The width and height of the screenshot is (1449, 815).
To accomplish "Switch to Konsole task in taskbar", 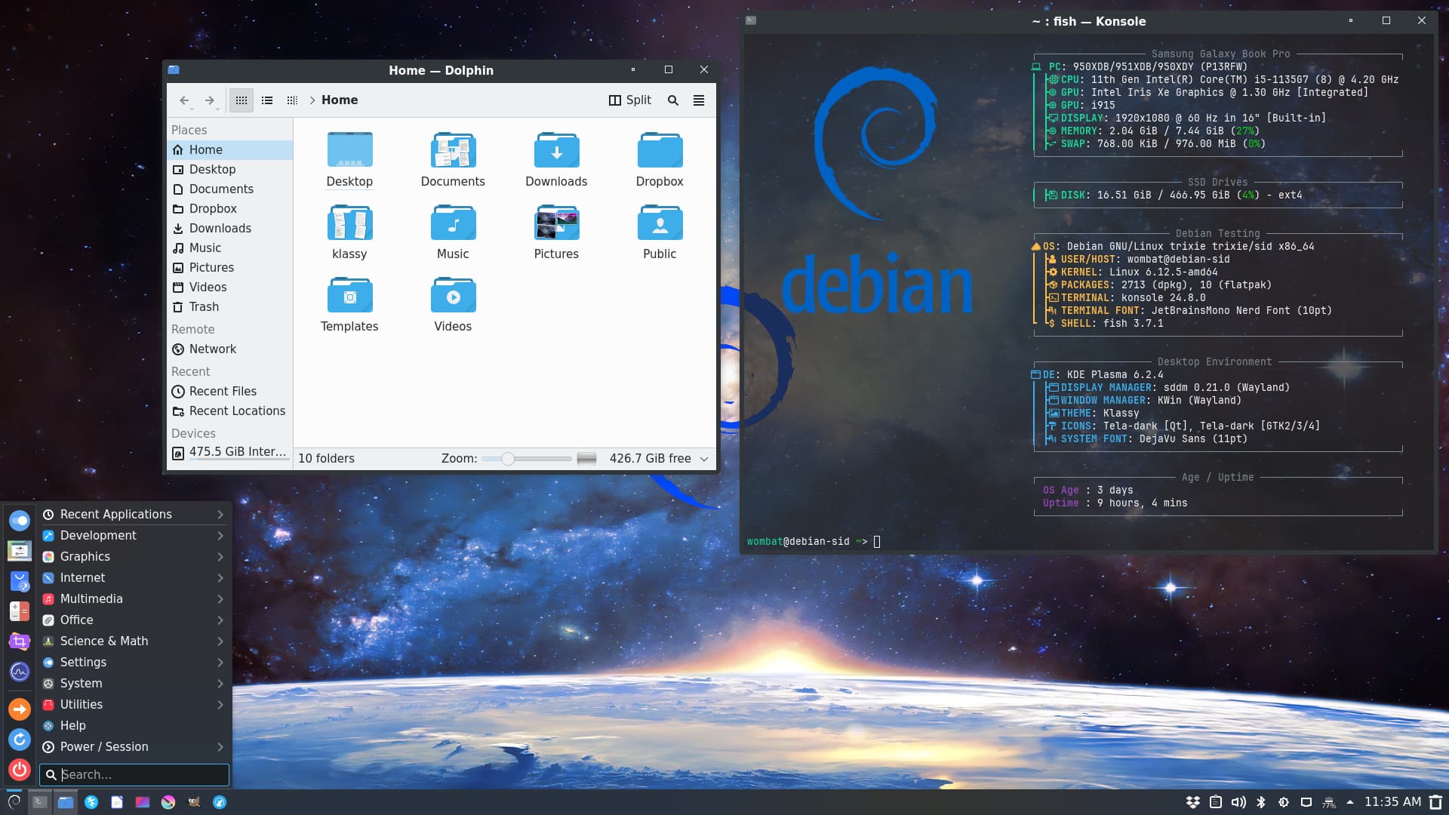I will point(40,802).
